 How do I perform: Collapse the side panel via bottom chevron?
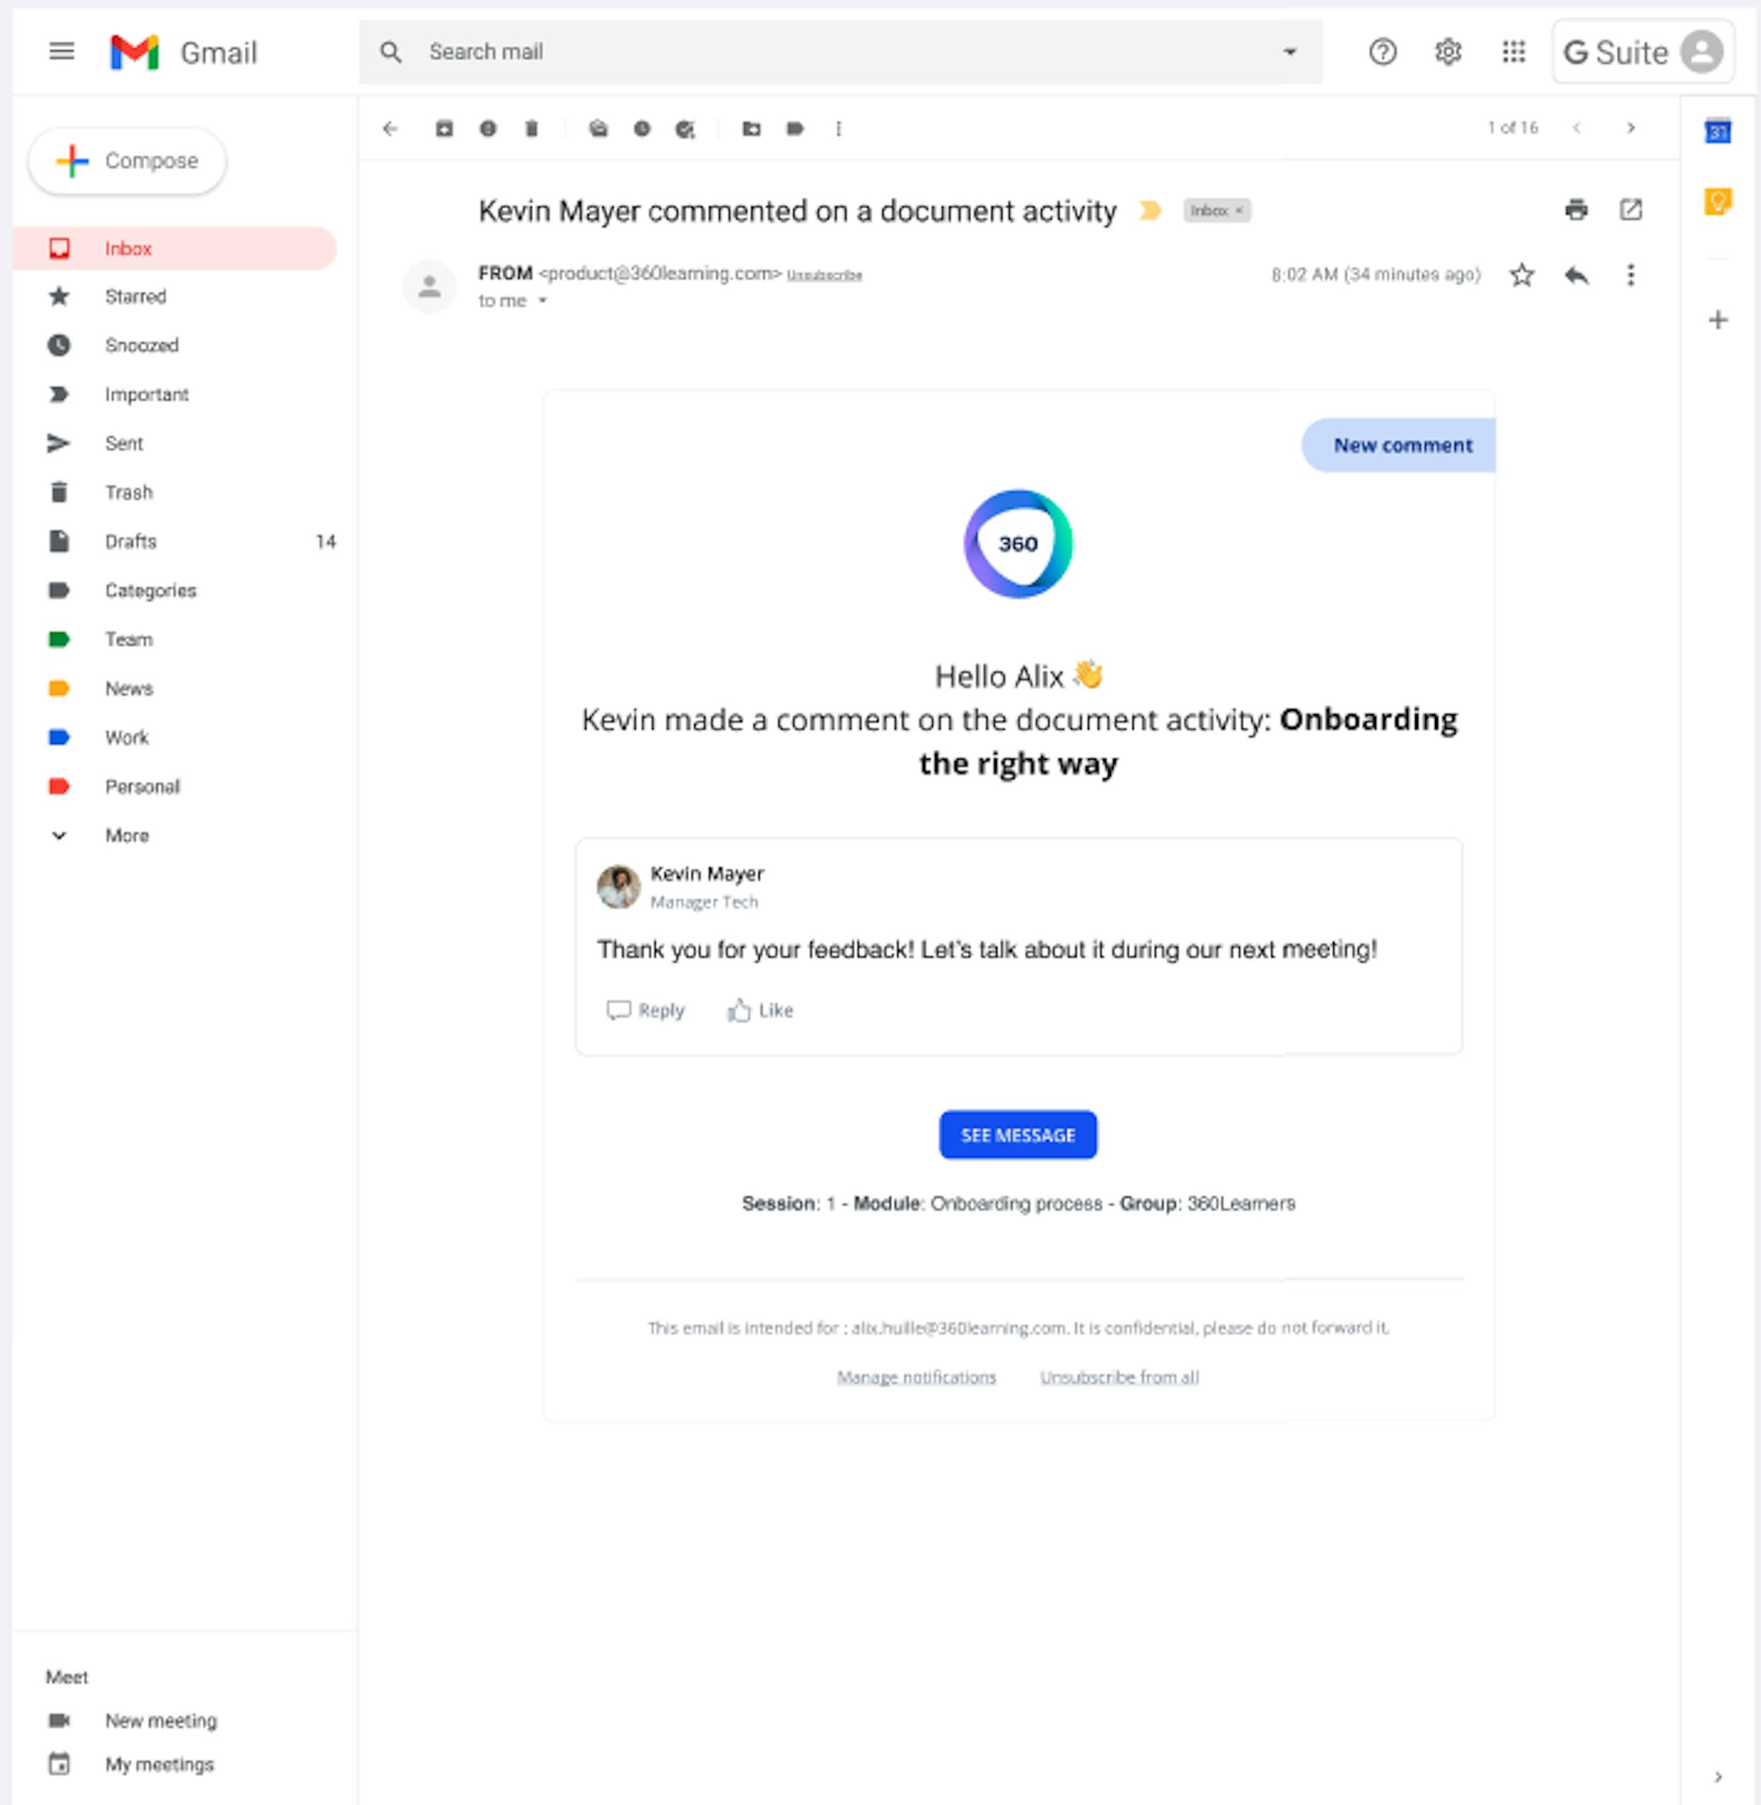point(1718,1776)
